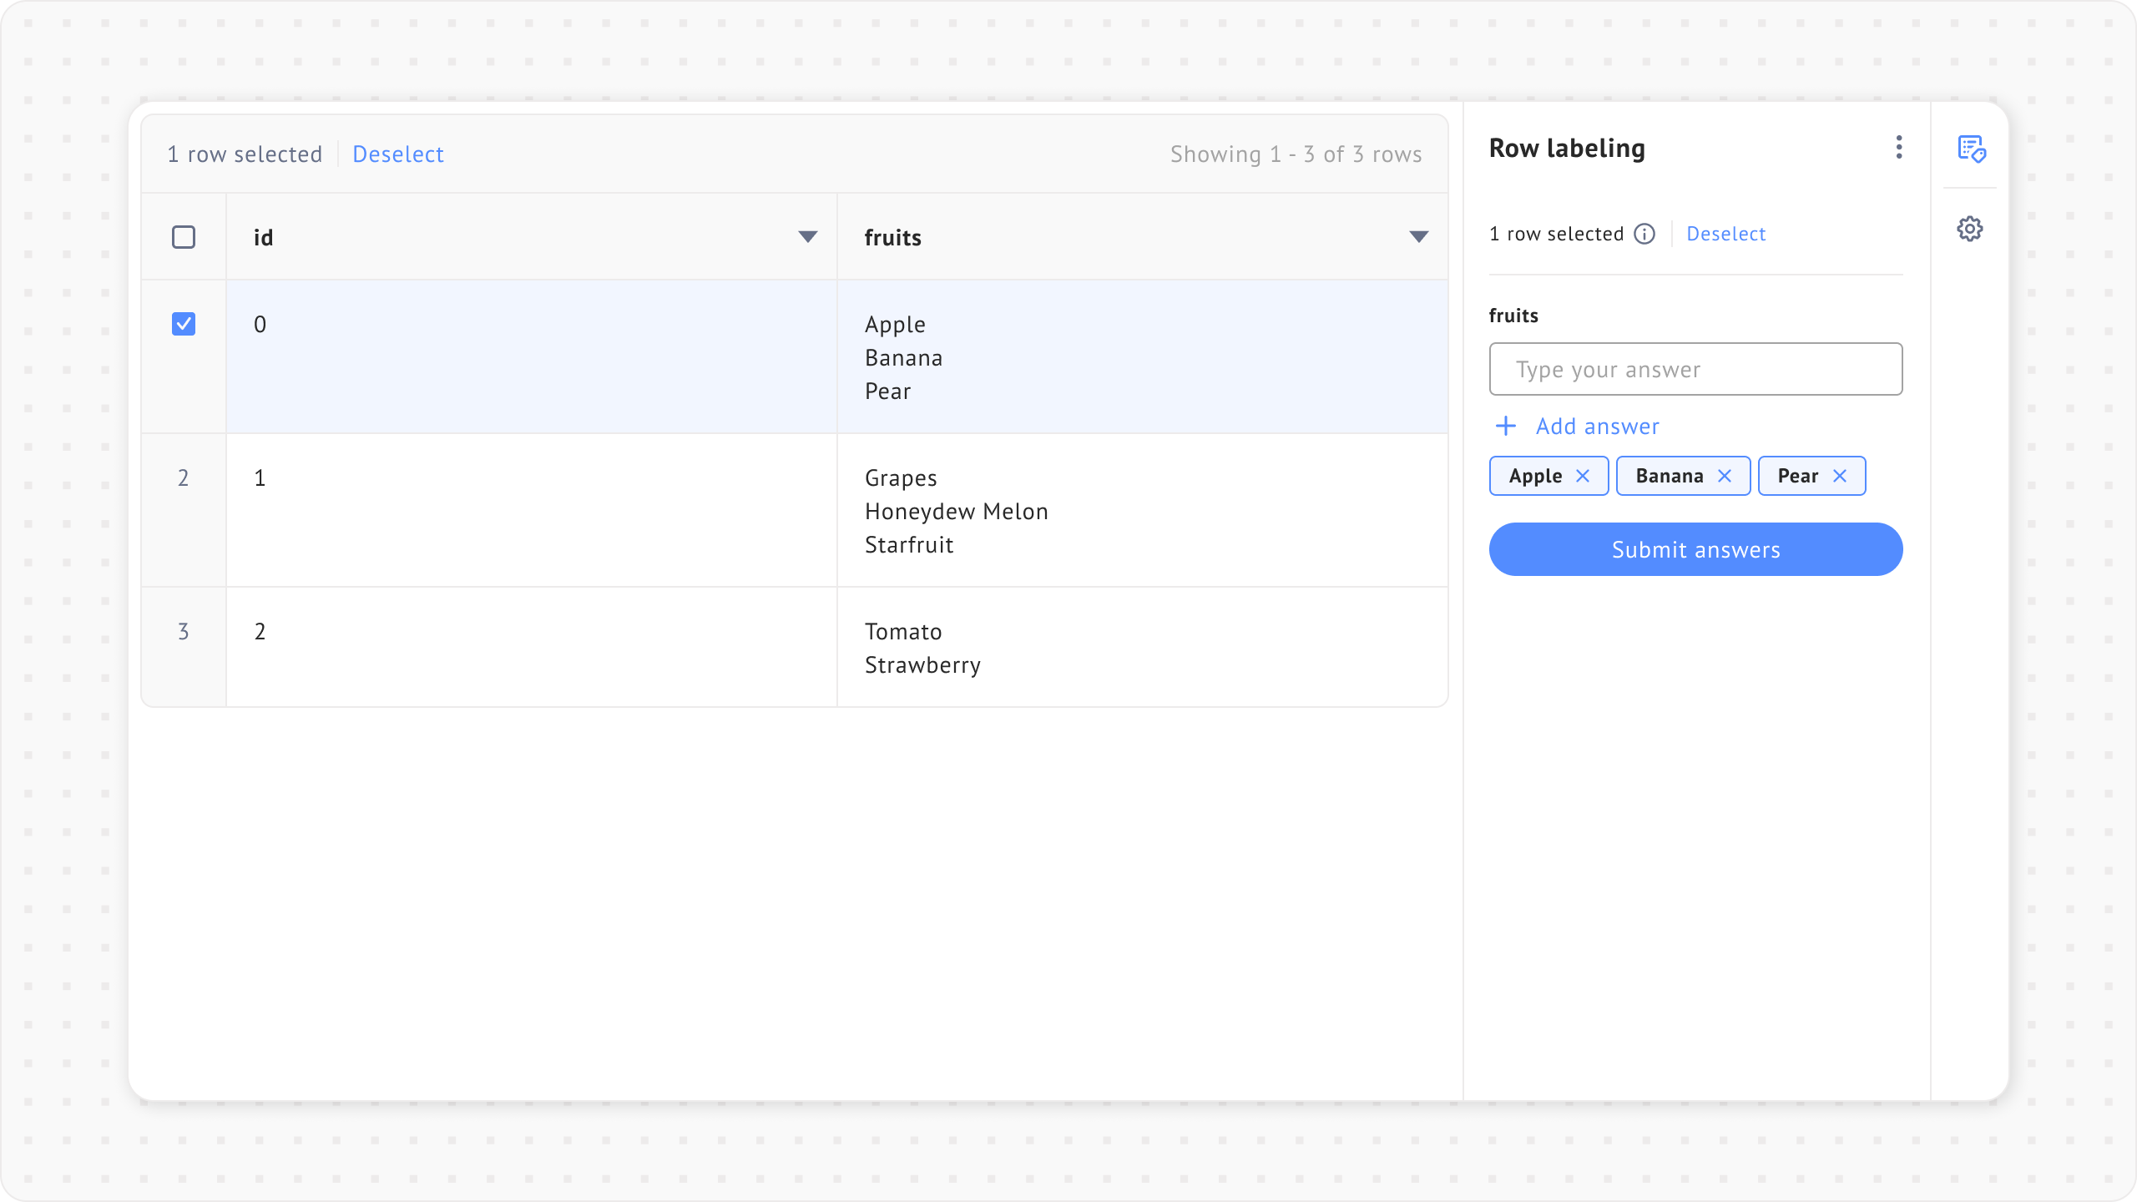Select row number 3 in the table
The height and width of the screenshot is (1202, 2137).
point(184,632)
